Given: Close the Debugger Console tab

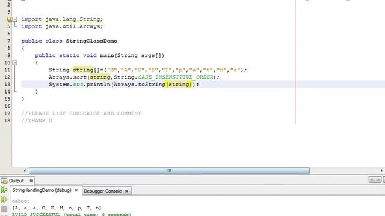Looking at the screenshot, I should tap(126, 191).
